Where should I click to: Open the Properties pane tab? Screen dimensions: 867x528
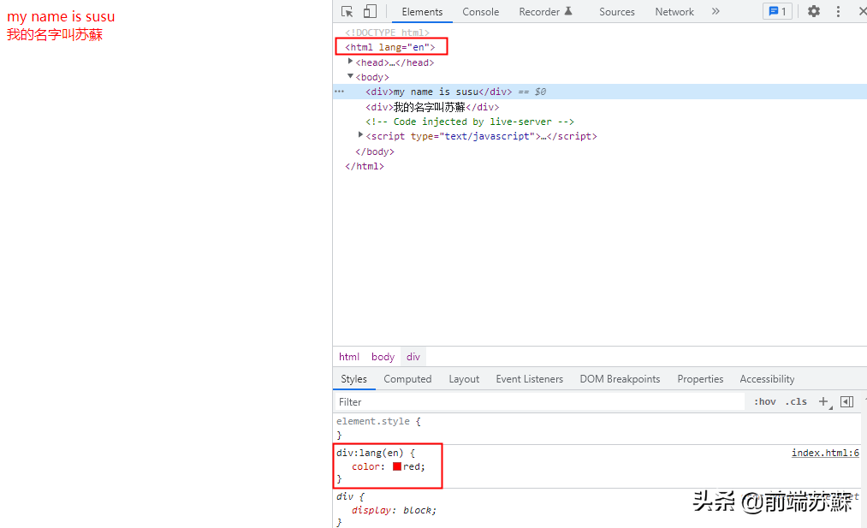tap(700, 379)
